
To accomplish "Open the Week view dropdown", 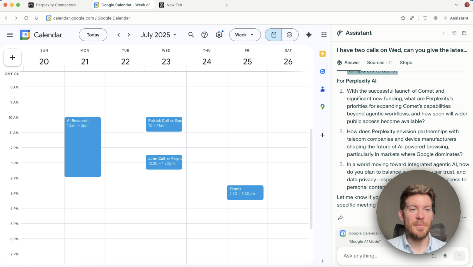I will (245, 35).
